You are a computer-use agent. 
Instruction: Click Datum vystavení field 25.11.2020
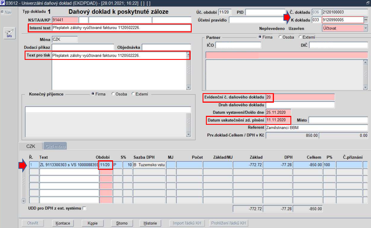[278, 112]
